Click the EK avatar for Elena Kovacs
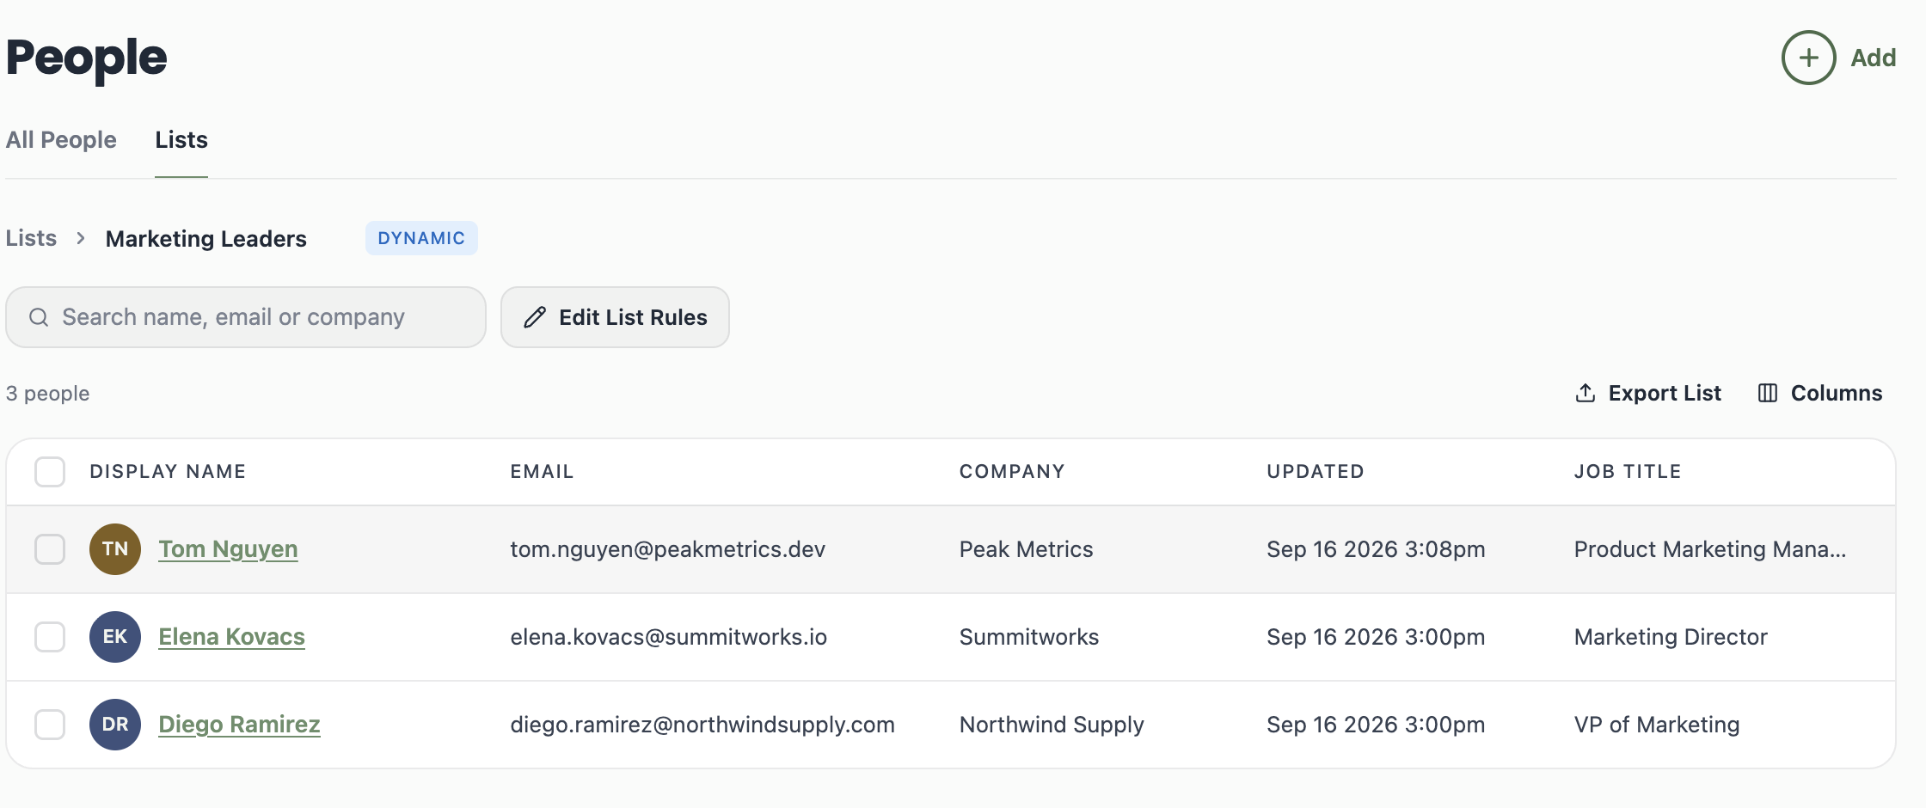The width and height of the screenshot is (1926, 808). (x=115, y=637)
